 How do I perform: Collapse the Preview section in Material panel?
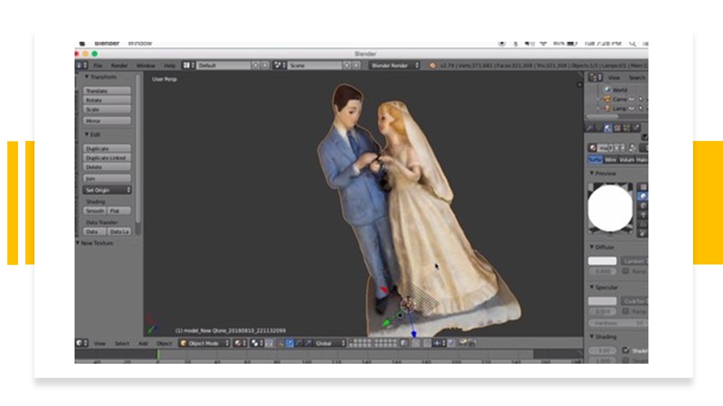click(x=591, y=173)
